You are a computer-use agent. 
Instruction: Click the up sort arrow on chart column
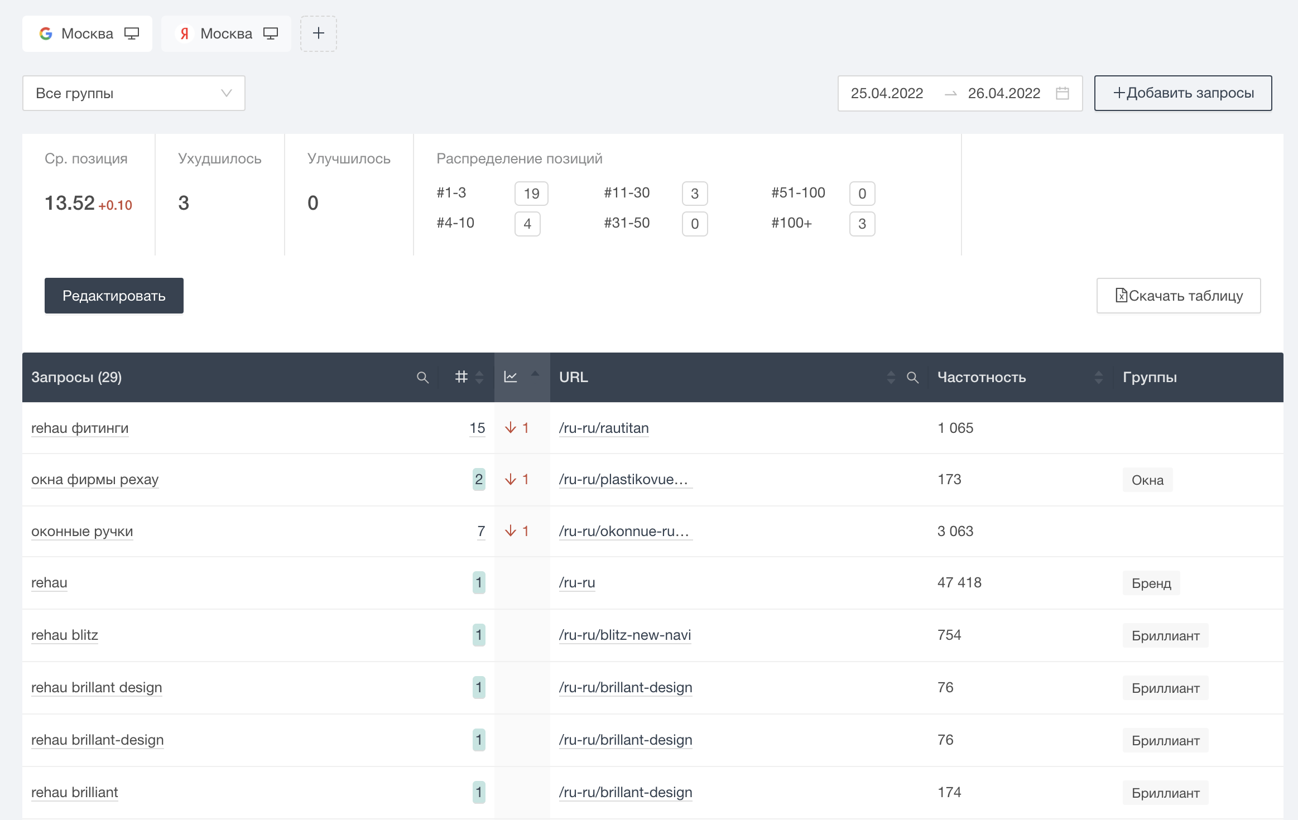pos(535,373)
